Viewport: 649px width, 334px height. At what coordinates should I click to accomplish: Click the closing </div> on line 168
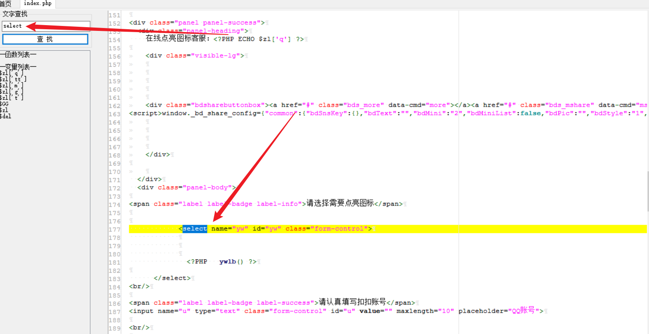(158, 154)
